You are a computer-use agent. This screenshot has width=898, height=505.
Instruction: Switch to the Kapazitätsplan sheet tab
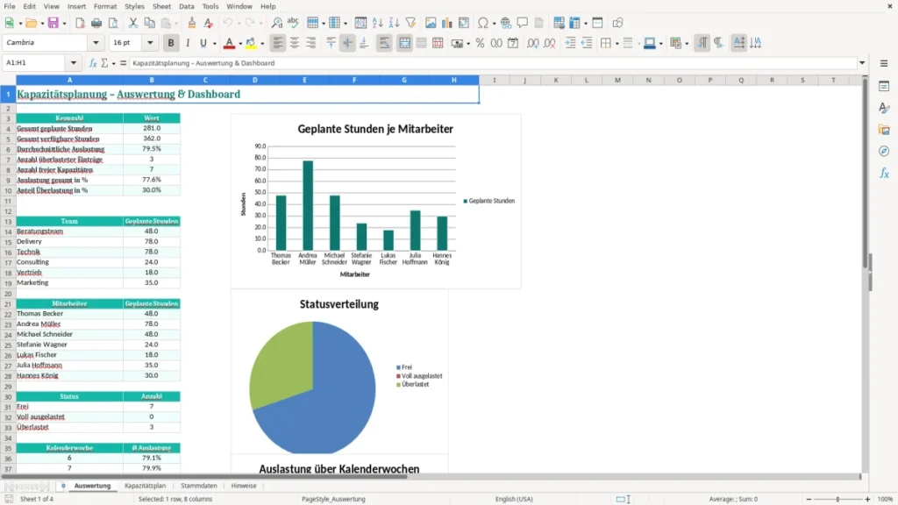145,486
